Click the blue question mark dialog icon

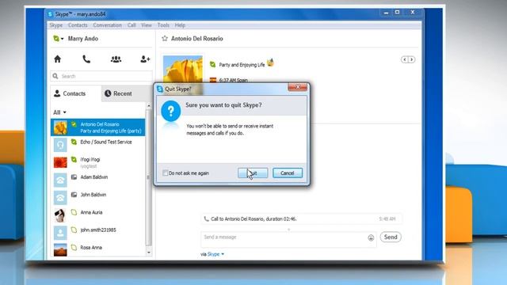[171, 111]
